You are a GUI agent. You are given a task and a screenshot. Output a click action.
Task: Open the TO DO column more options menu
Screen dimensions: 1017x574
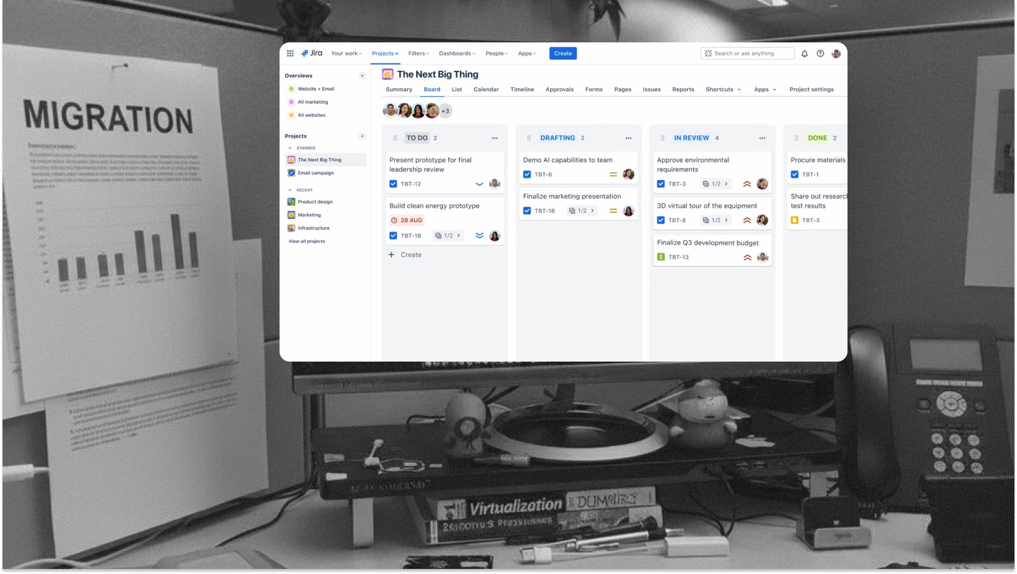pos(495,138)
